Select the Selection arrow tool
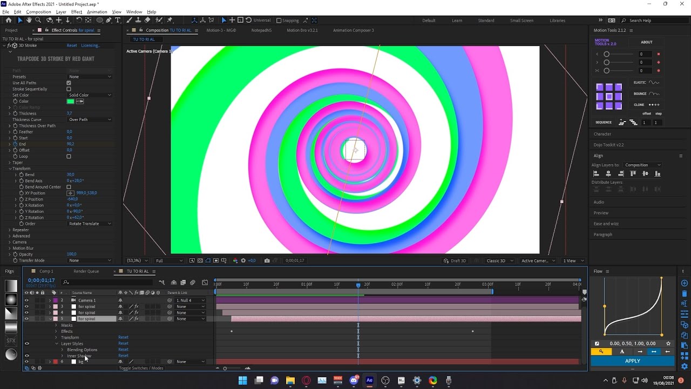The image size is (691, 389). pos(20,20)
